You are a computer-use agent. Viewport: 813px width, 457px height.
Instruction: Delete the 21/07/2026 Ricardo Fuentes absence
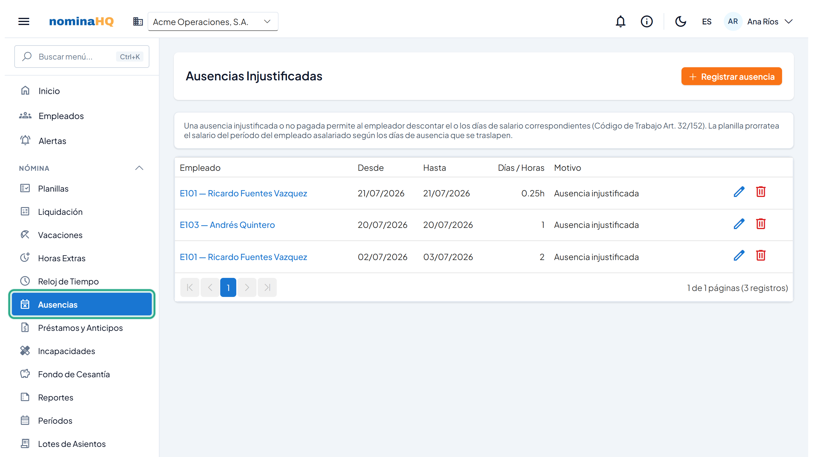click(x=761, y=192)
